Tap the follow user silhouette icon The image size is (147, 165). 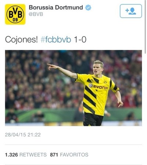[x=132, y=11]
